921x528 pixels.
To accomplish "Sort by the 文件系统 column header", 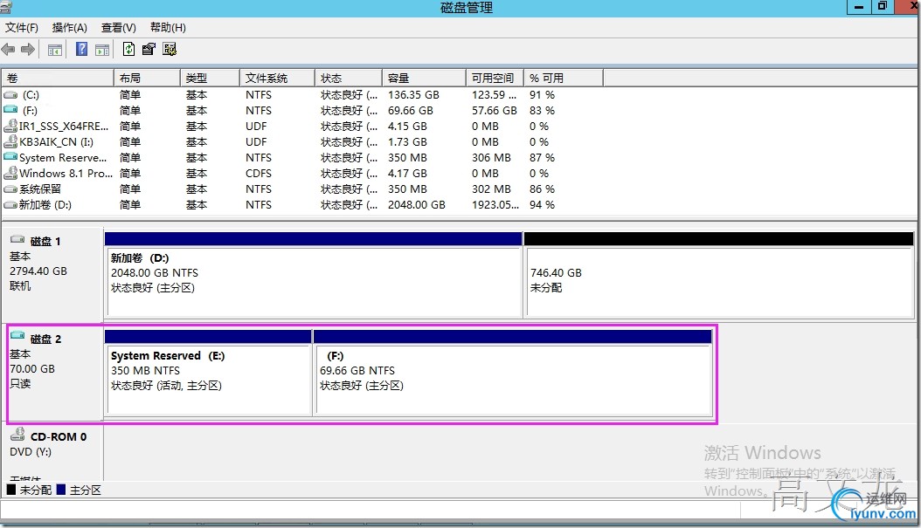I will 277,78.
